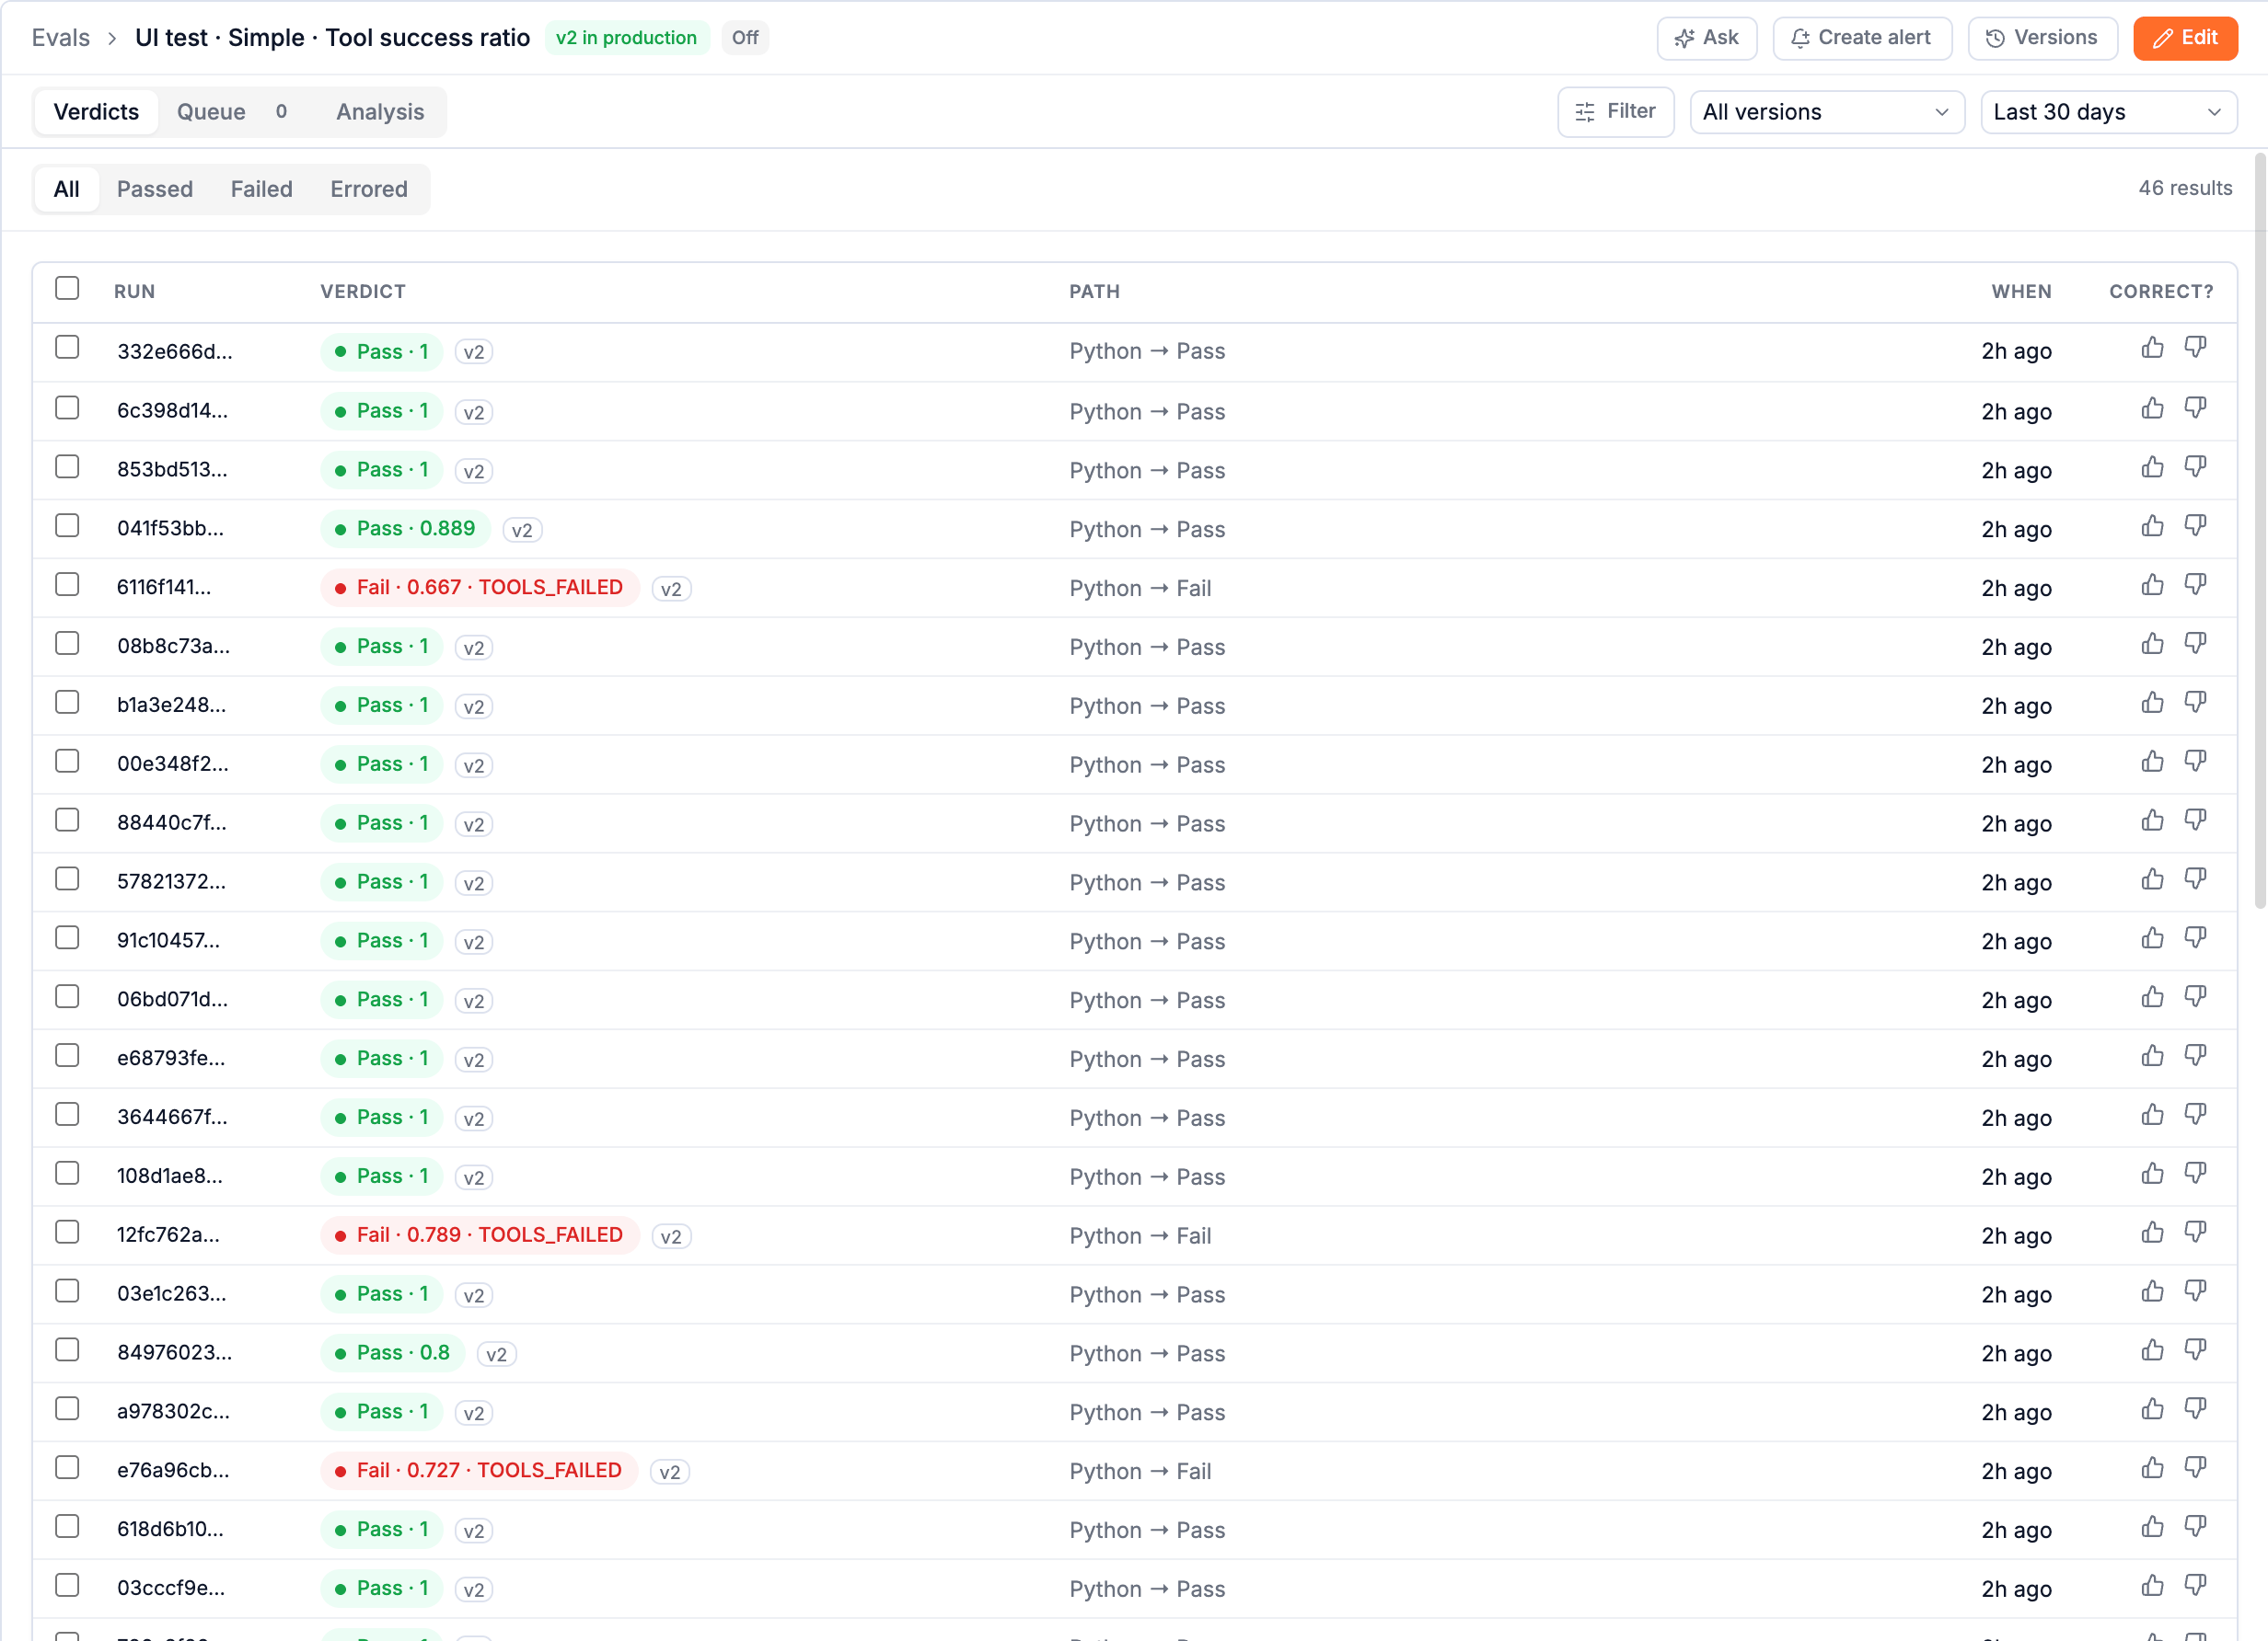The height and width of the screenshot is (1641, 2268).
Task: Click the Fail 0.789 TOOLS_FAILED verdict badge
Action: 479,1234
